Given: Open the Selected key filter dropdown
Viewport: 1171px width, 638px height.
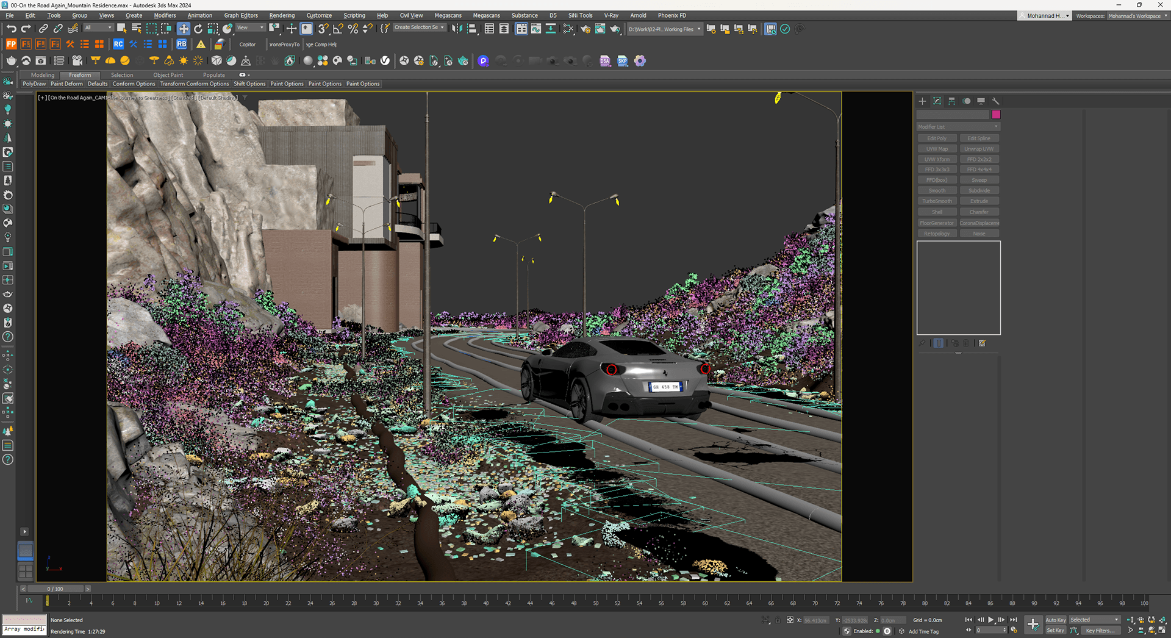Looking at the screenshot, I should point(1094,620).
